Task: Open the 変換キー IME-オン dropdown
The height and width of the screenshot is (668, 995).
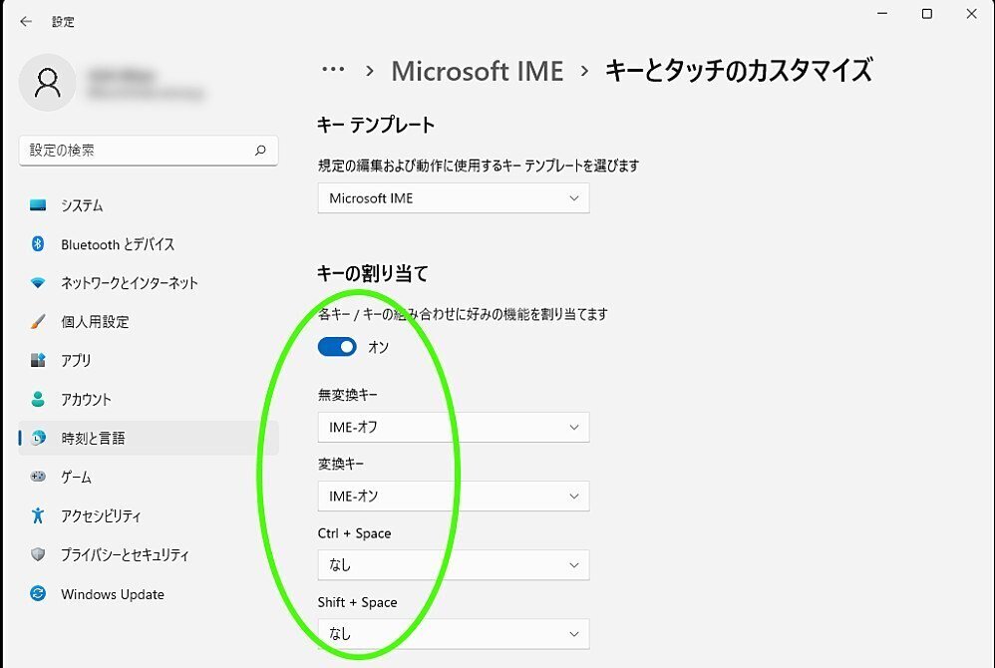Action: (454, 497)
